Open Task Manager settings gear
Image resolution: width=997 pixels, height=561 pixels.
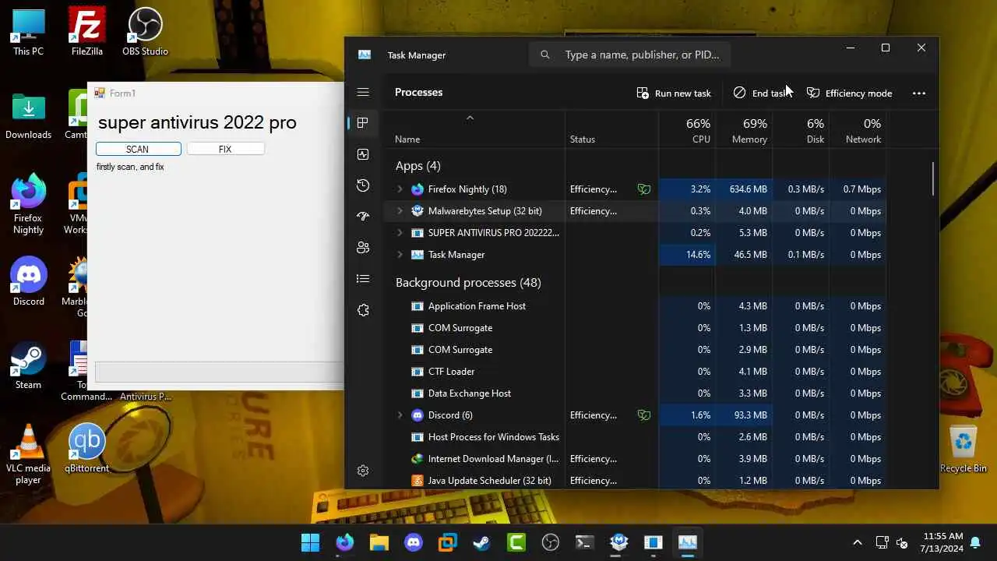click(363, 471)
